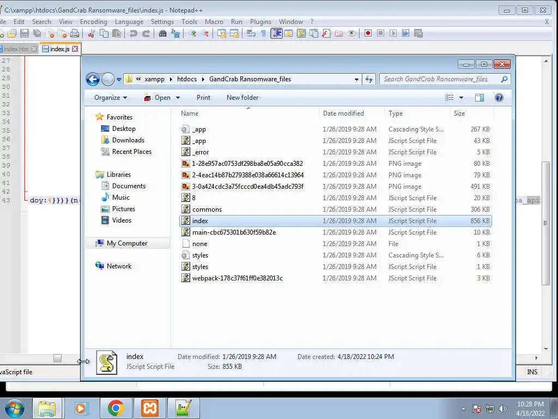Open the Language menu
The height and width of the screenshot is (419, 558).
[129, 22]
